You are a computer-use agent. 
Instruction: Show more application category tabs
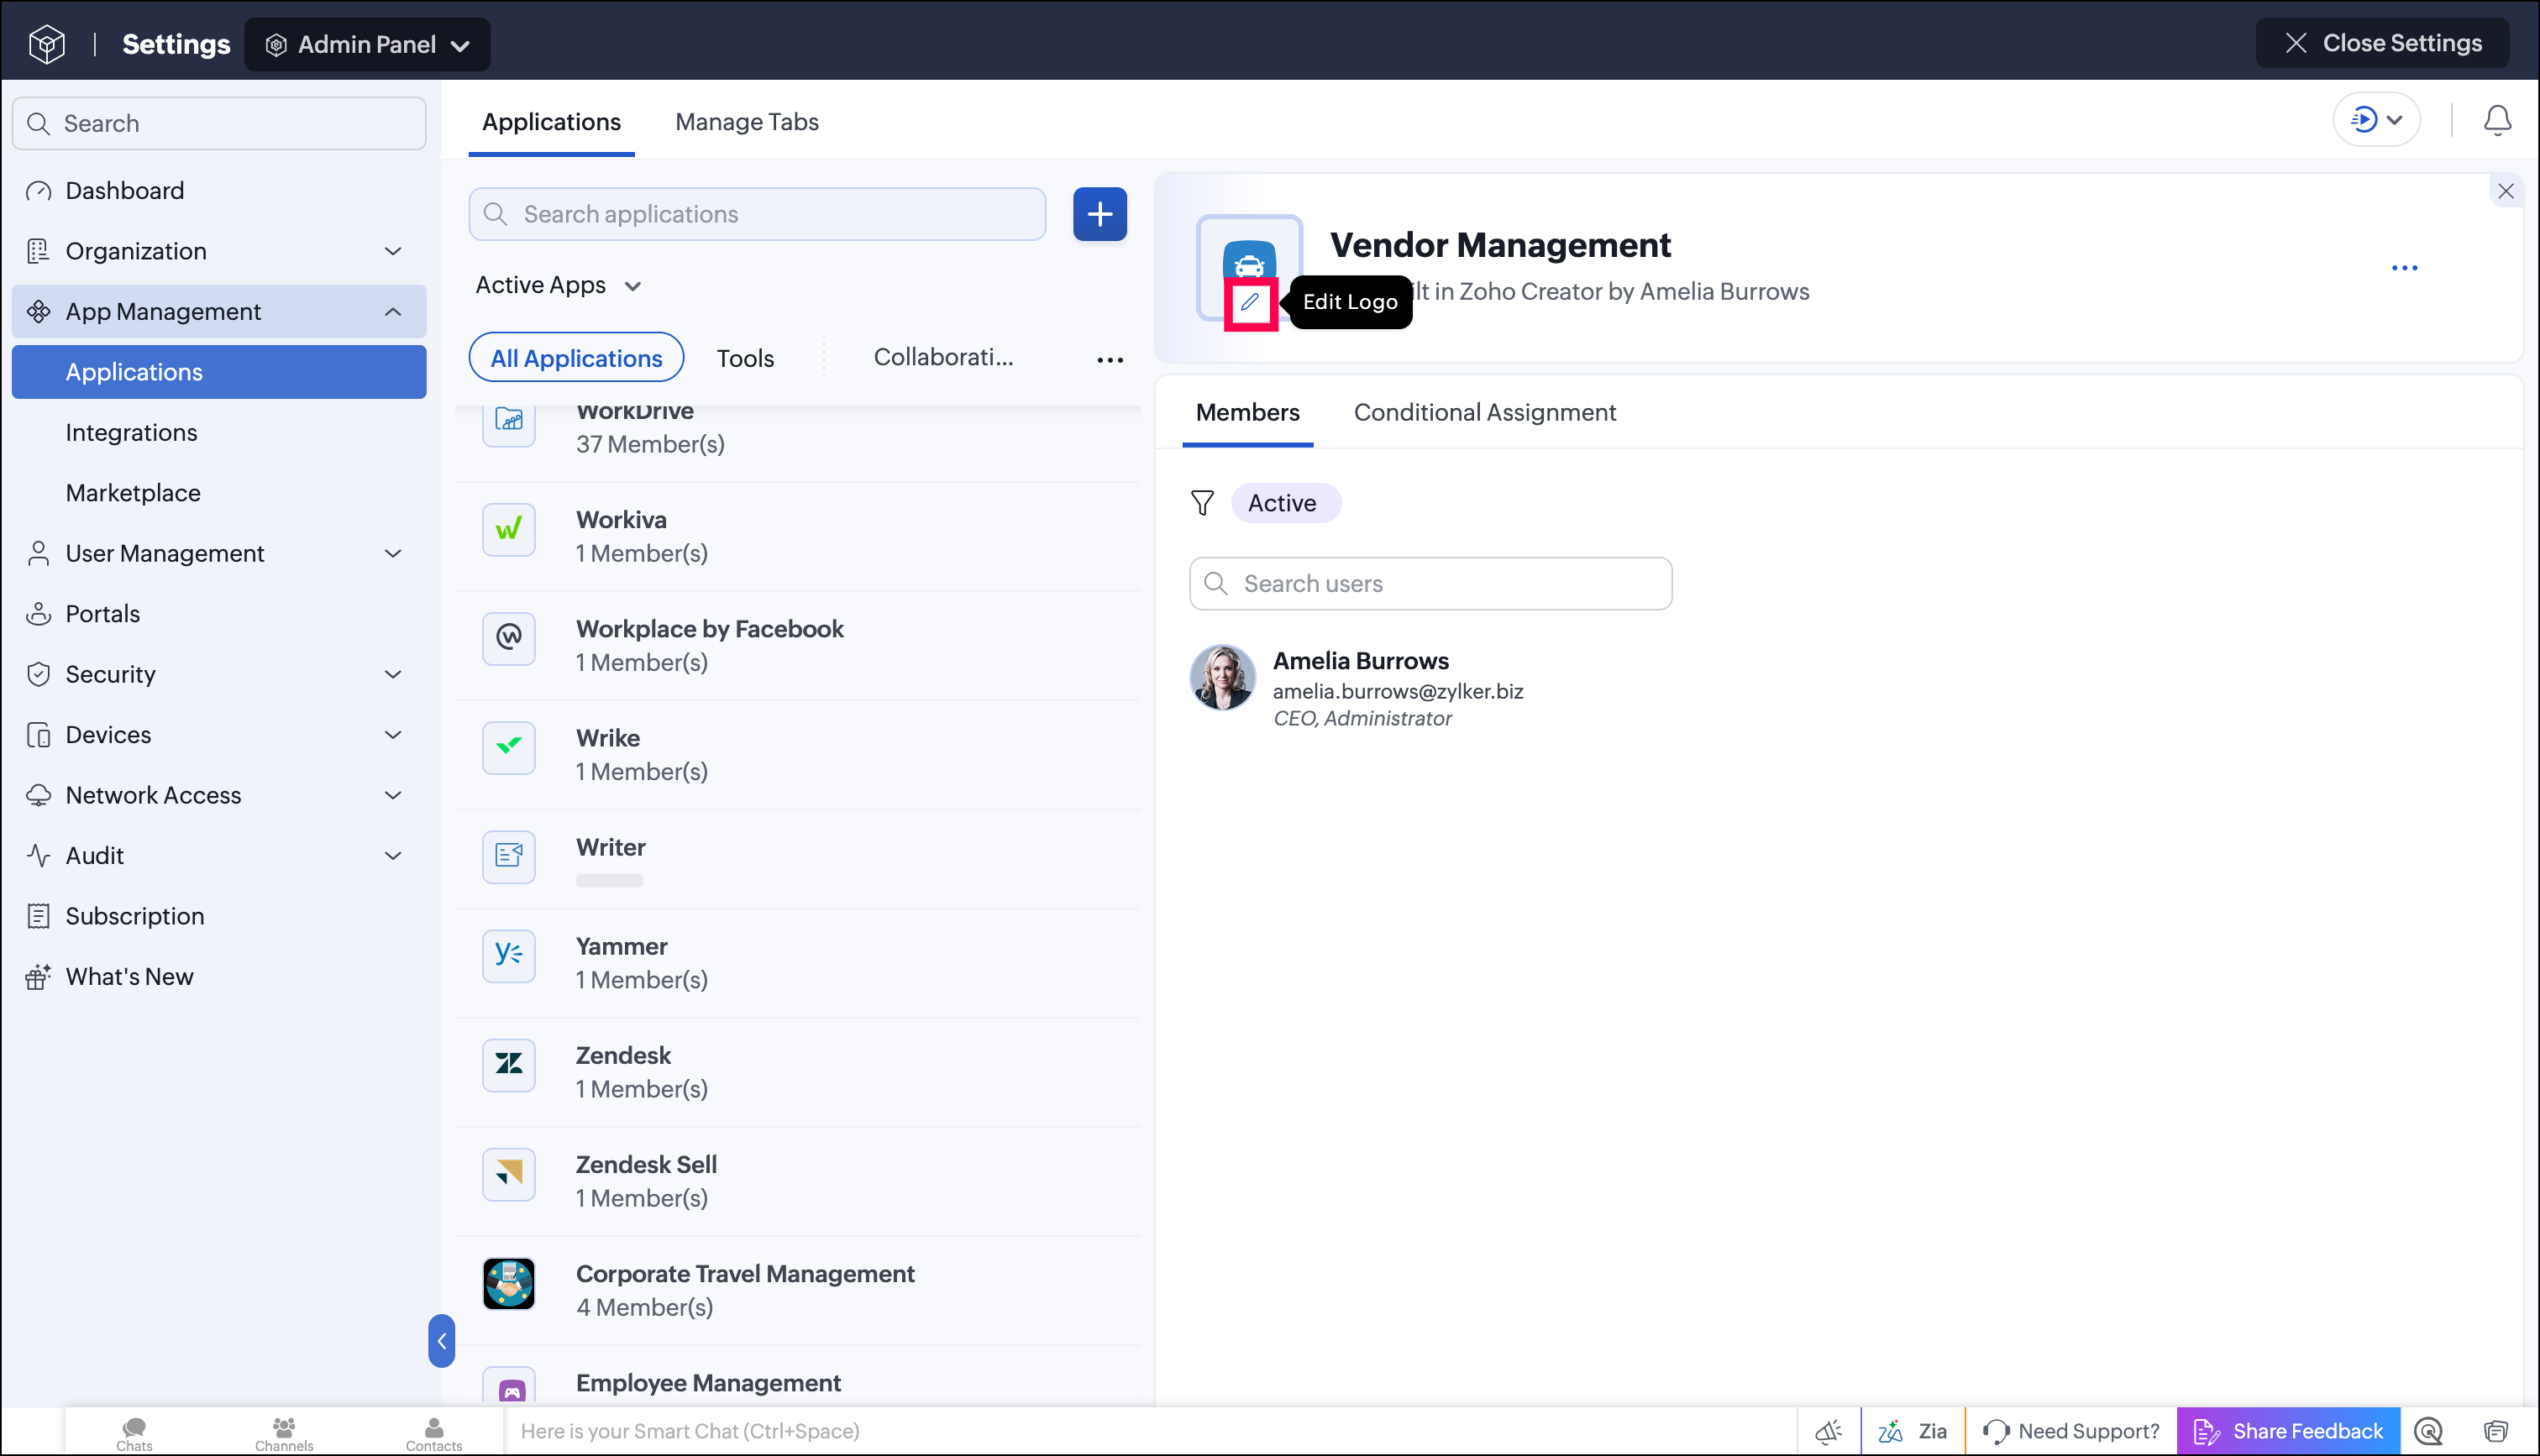point(1110,359)
